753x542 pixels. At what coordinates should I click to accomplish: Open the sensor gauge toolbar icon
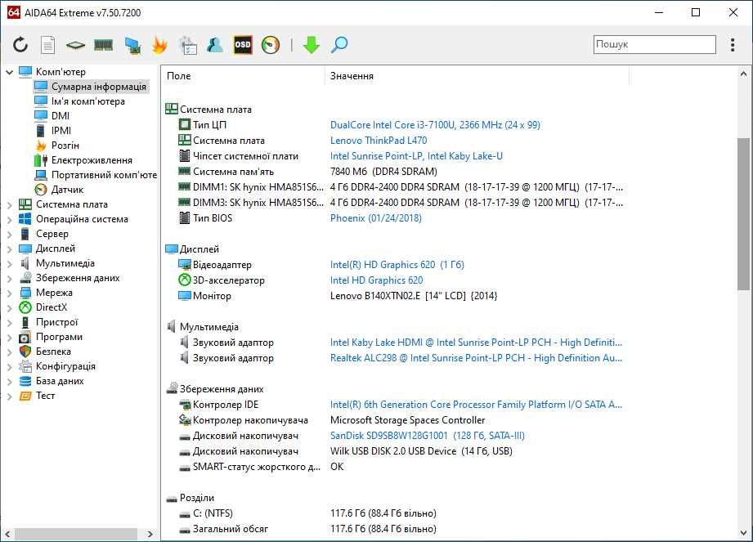271,45
